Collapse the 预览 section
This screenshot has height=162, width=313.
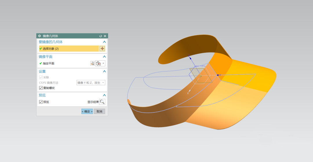(104, 95)
